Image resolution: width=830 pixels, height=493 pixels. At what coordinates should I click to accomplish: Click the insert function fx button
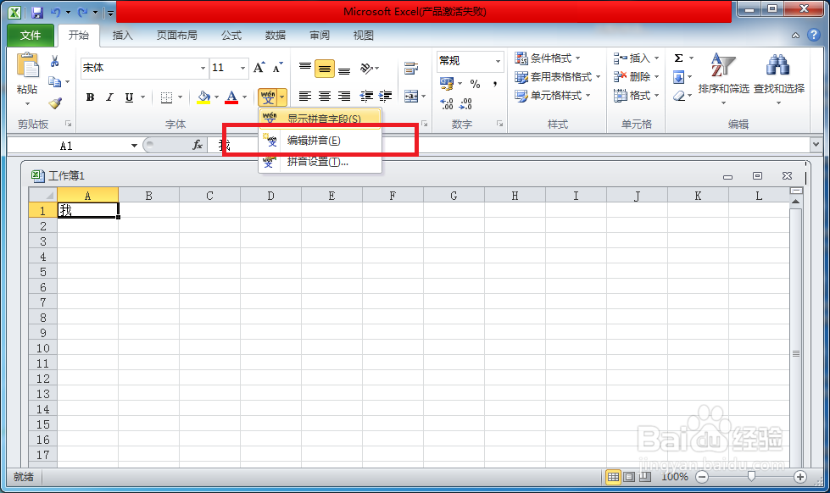(197, 145)
